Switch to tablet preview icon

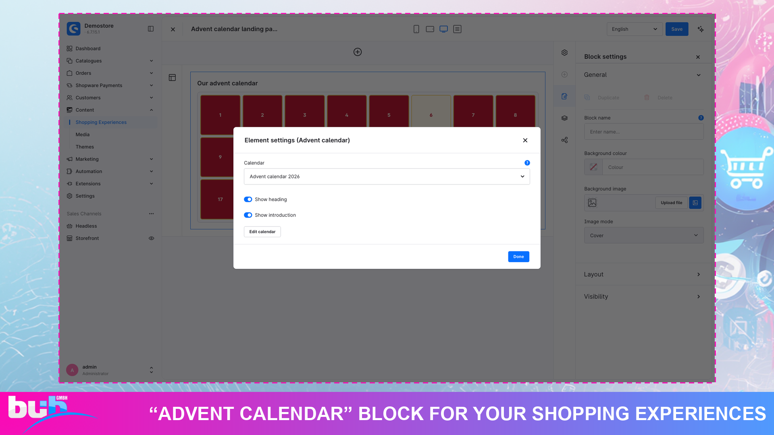(430, 29)
